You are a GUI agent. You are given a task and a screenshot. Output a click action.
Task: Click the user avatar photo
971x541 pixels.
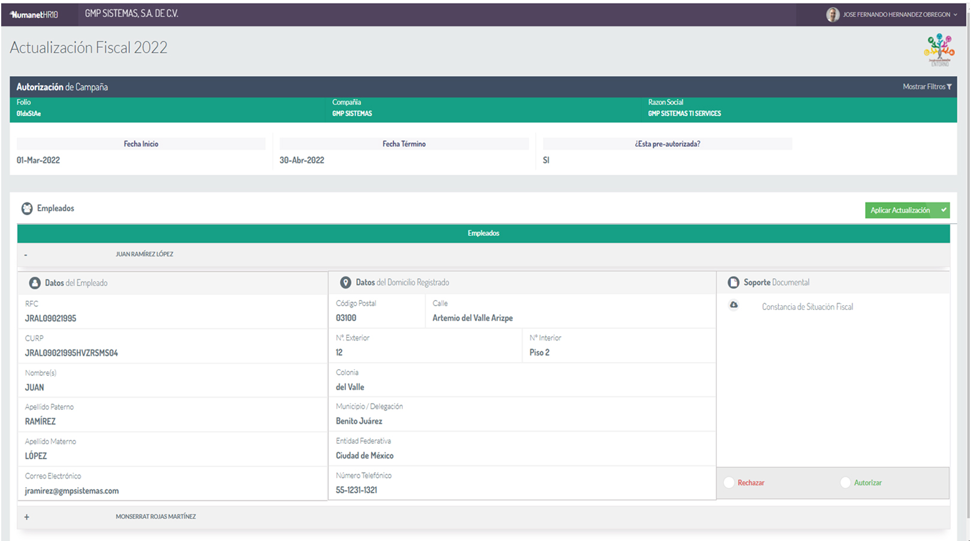coord(832,14)
